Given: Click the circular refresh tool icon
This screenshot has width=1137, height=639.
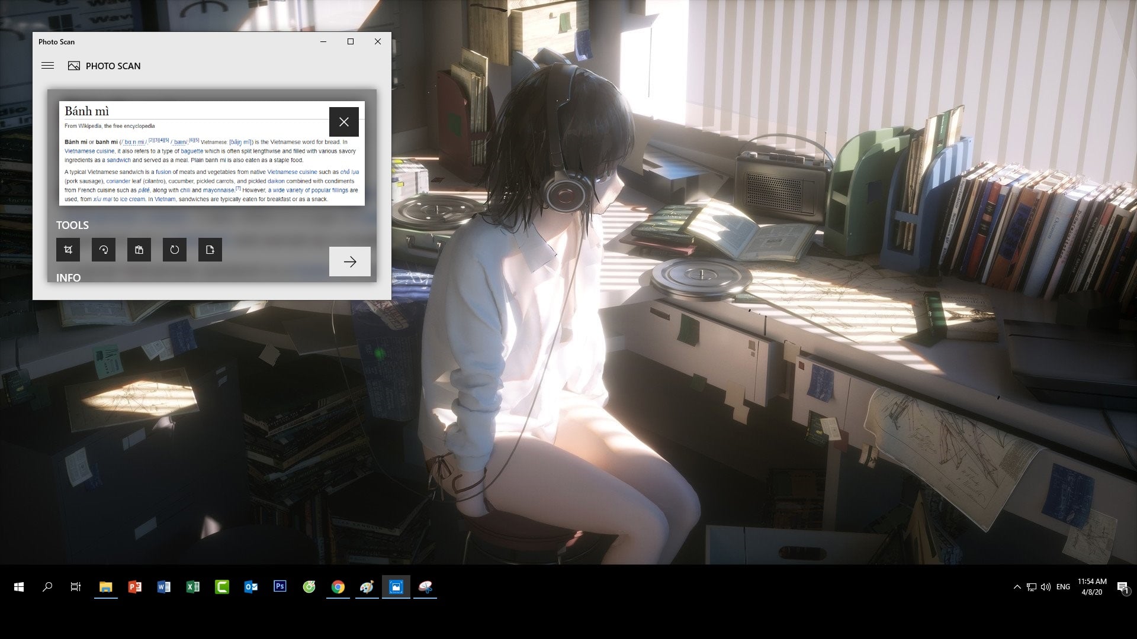Looking at the screenshot, I should 175,250.
